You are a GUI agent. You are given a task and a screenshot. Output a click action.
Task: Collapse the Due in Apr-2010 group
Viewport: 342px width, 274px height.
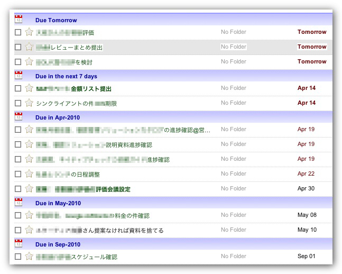(x=57, y=117)
